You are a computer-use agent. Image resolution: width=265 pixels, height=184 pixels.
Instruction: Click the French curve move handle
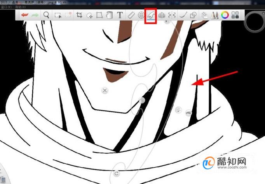pos(178,110)
